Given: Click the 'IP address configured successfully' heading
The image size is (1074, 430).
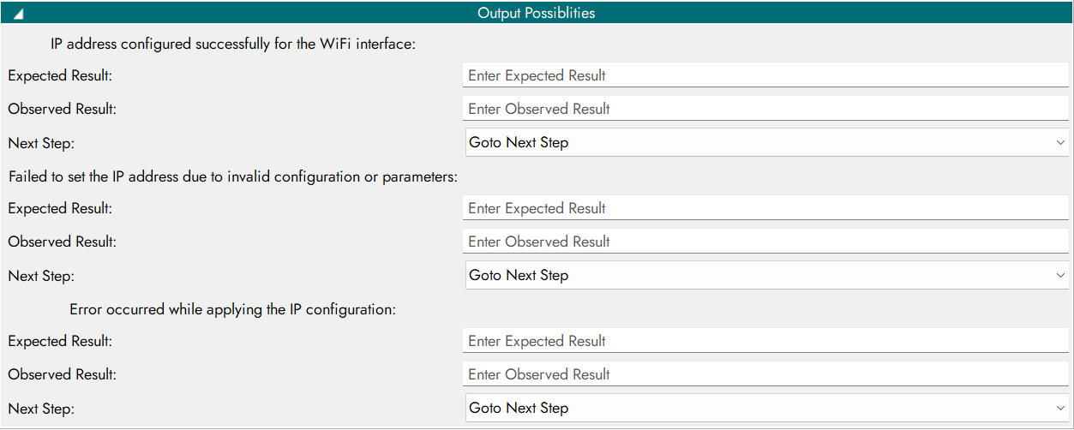Looking at the screenshot, I should [x=233, y=44].
